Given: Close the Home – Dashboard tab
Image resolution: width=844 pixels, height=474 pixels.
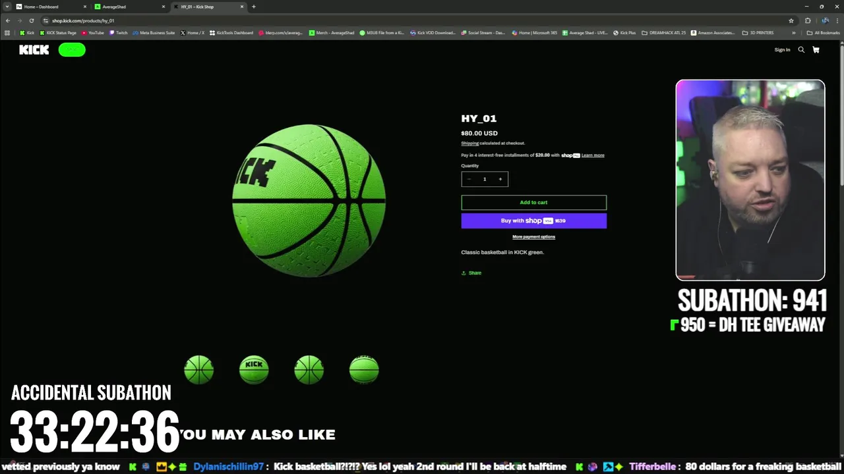Looking at the screenshot, I should tap(84, 7).
